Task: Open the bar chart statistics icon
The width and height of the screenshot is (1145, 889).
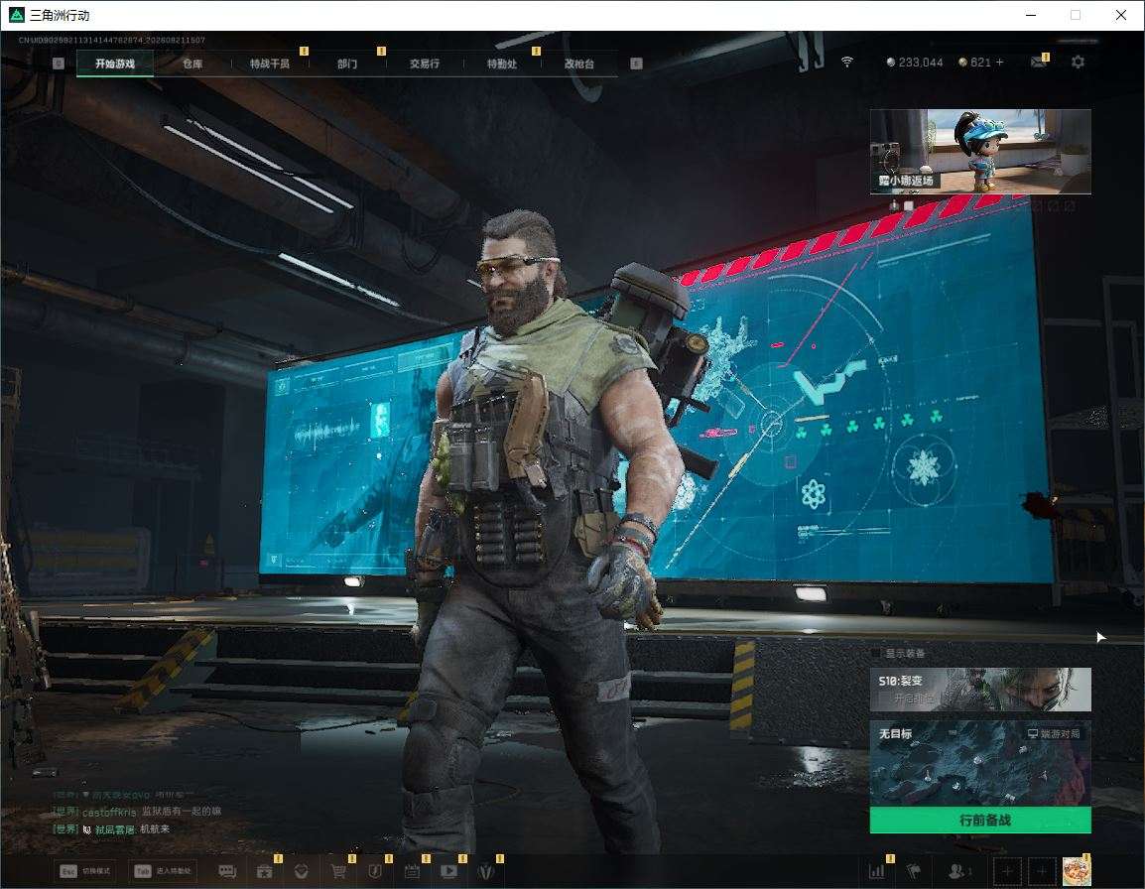Action: (877, 871)
